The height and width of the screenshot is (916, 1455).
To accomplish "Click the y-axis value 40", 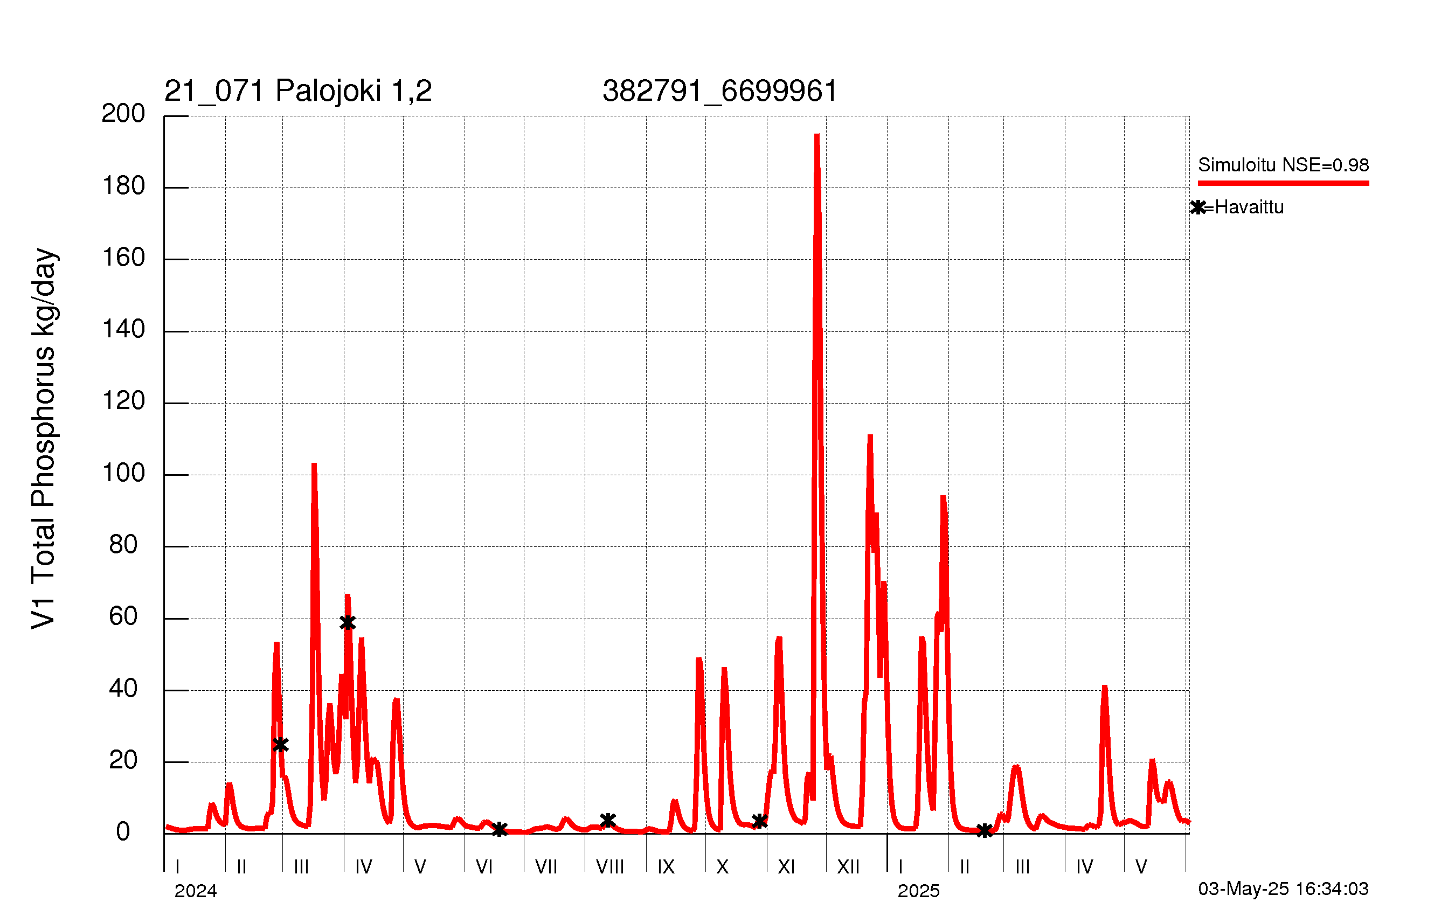I will tap(123, 688).
